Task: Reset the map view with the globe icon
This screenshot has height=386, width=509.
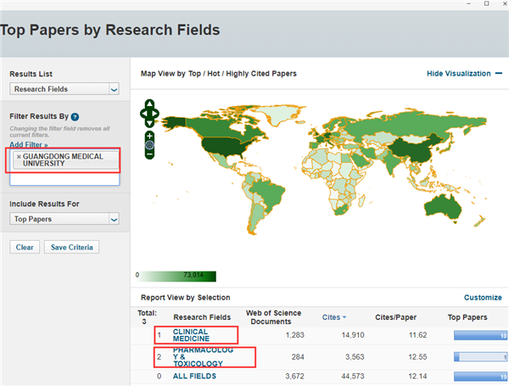Action: click(149, 145)
